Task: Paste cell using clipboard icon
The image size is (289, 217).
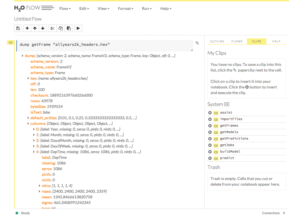Action: coord(69,28)
